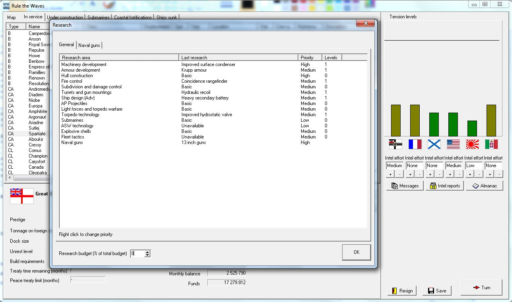Open the Almanac book button
The height and width of the screenshot is (302, 512).
[484, 186]
